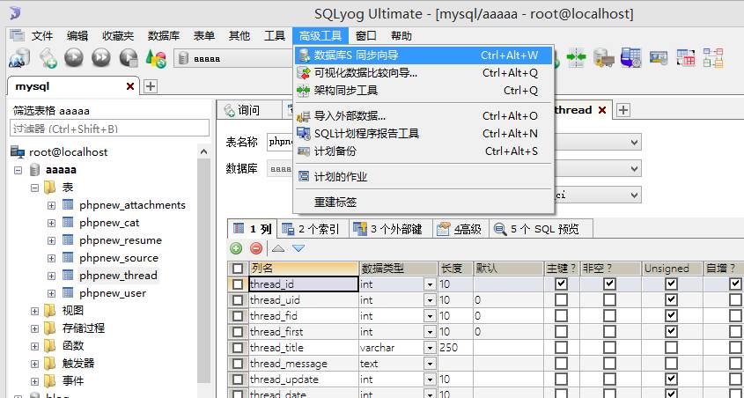This screenshot has height=398, width=744.
Task: Open the 数据库 menu
Action: (x=163, y=35)
